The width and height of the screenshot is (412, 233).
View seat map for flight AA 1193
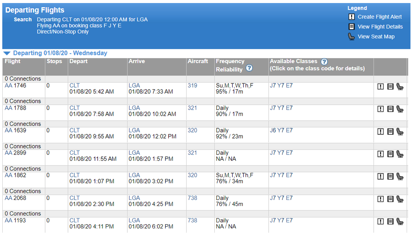(x=400, y=221)
